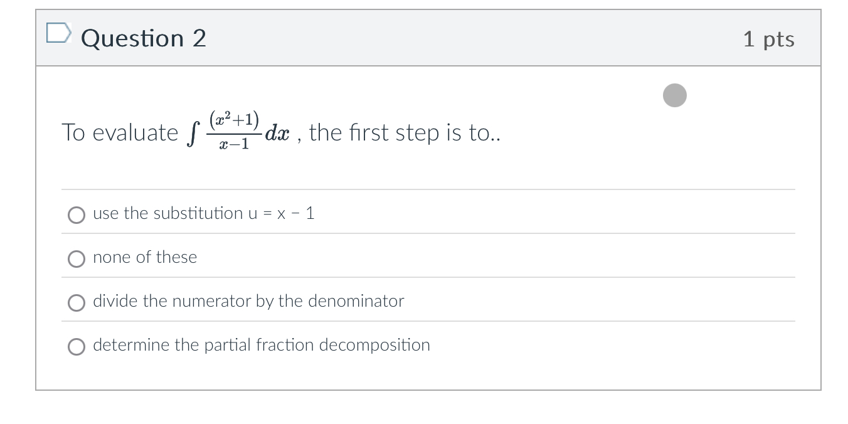Select 'divide the numerator by the denominator'
Screen dimensions: 848x424
76,303
